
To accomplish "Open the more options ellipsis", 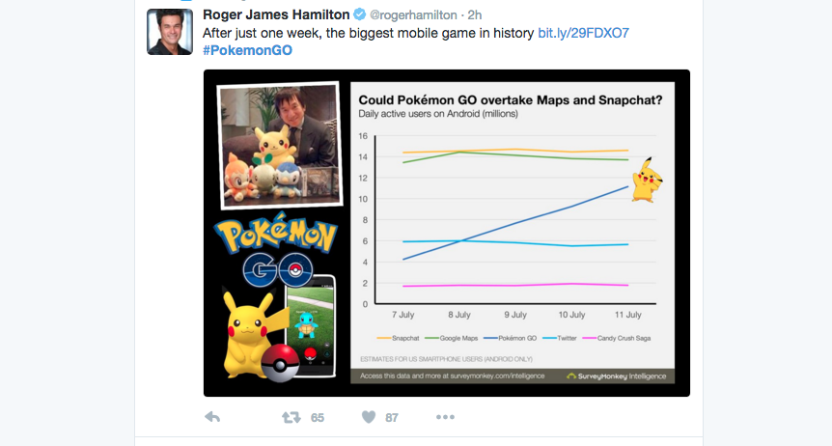I will [445, 417].
